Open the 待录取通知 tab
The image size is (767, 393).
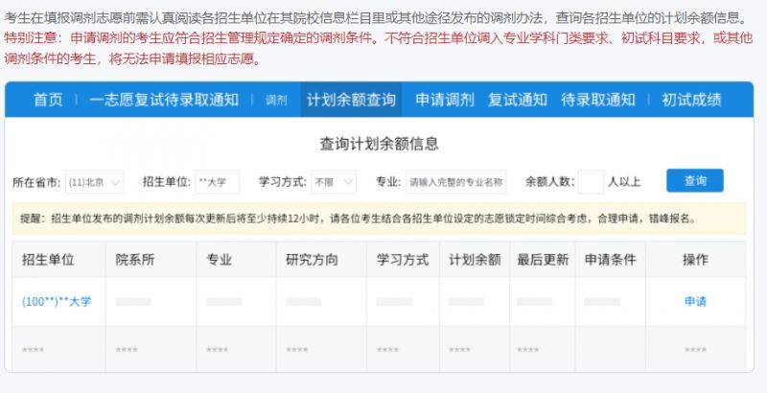tap(598, 100)
